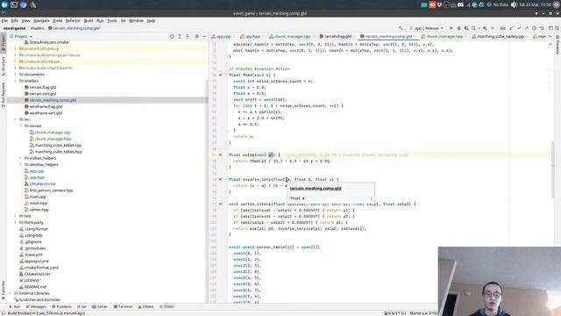Viewport: 561px width, 316px height.
Task: Open Git history clock icon
Action: [534, 28]
